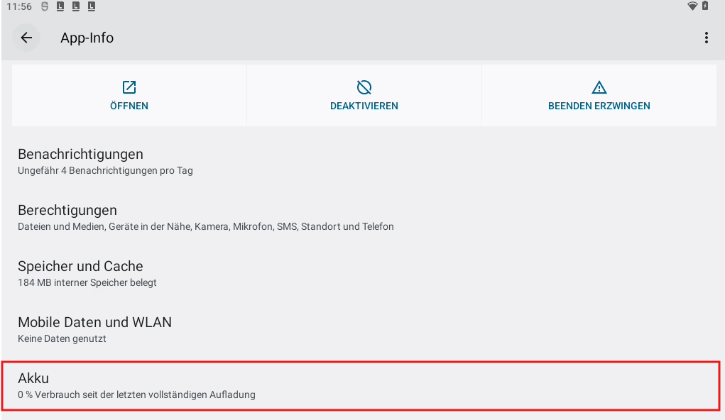Screen dimensions: 725x420
Task: Open the three-dot overflow menu
Action: (706, 38)
